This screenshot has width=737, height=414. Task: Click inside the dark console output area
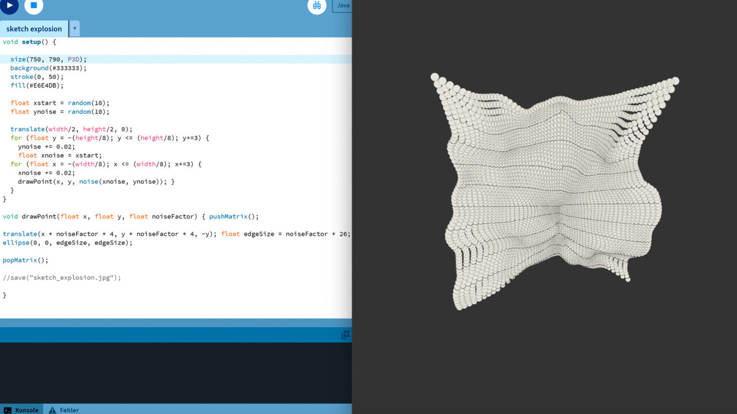(x=176, y=373)
